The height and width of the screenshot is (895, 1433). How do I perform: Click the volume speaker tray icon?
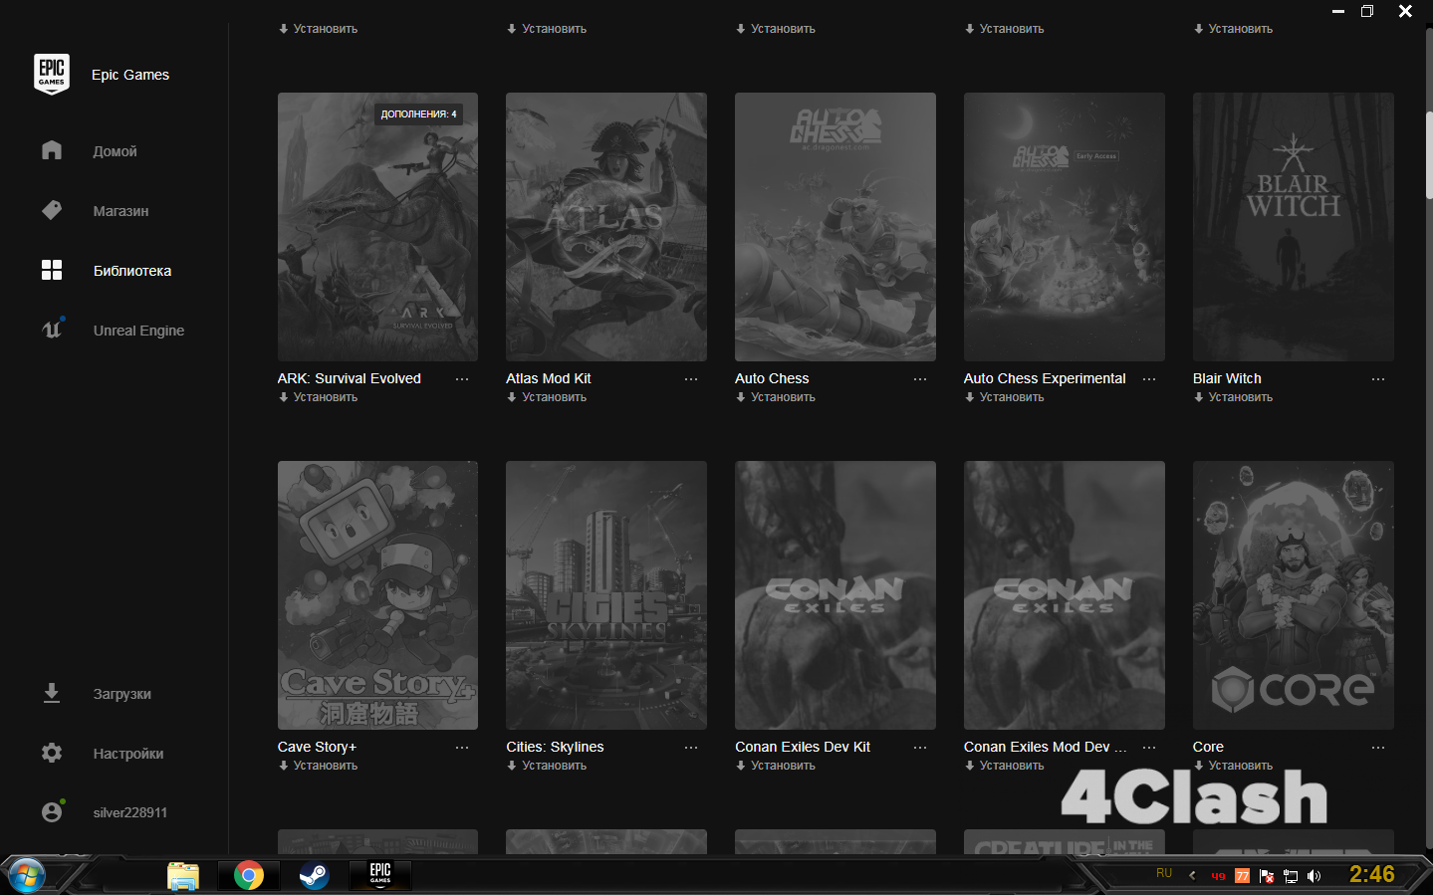1314,876
